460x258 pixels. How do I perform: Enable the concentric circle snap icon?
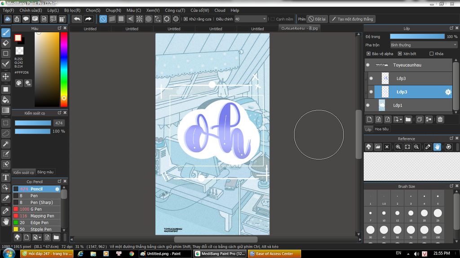click(x=148, y=19)
